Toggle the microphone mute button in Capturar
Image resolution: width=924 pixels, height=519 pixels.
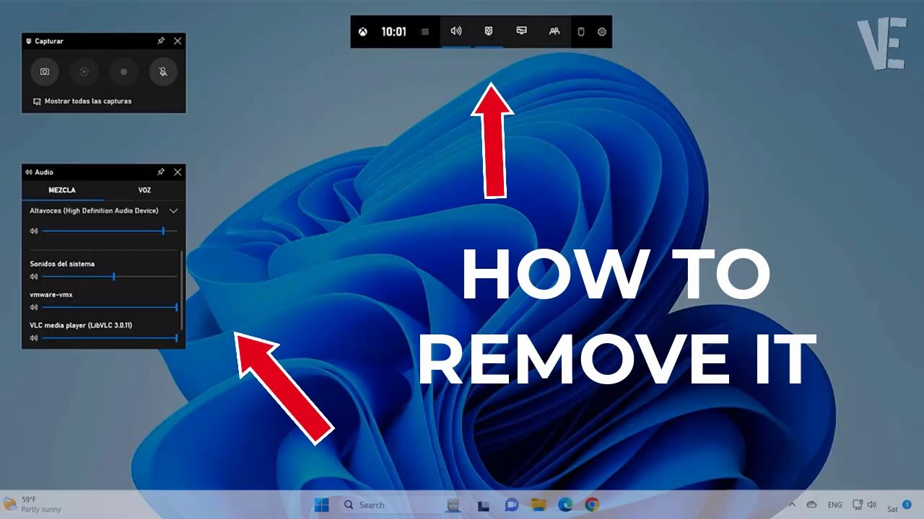pos(163,72)
